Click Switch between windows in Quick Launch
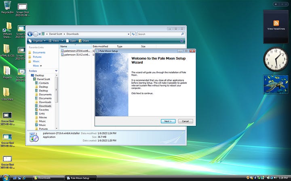Viewport: 291px width, 181px height. tap(19, 178)
